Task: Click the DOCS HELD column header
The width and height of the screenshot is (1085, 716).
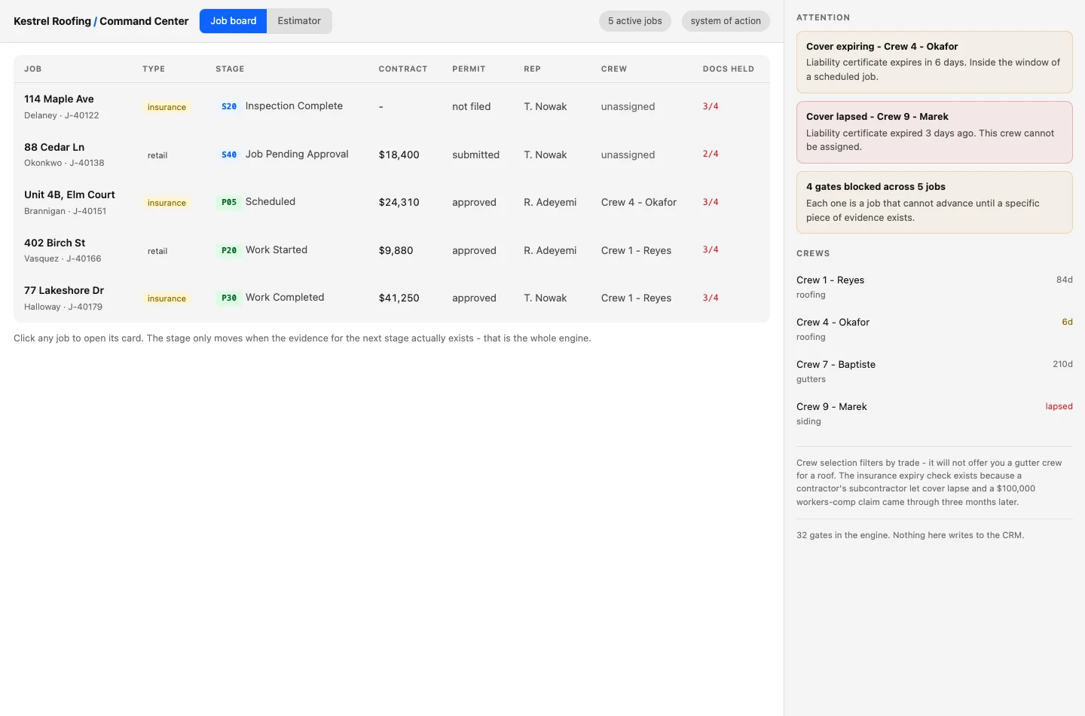Action: click(728, 69)
